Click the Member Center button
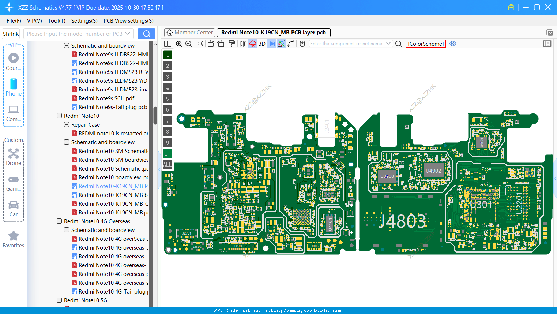The image size is (557, 314). click(x=189, y=32)
